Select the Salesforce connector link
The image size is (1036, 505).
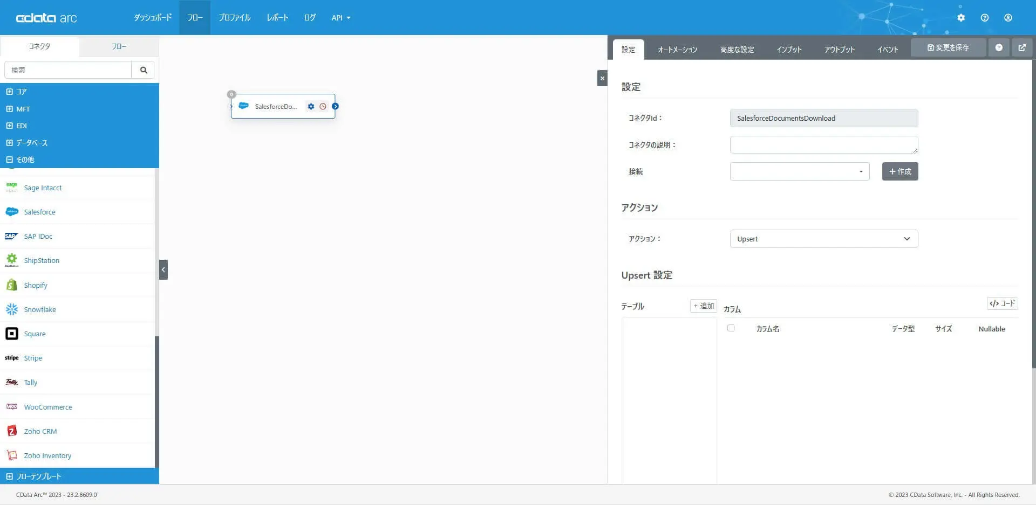[x=39, y=212]
